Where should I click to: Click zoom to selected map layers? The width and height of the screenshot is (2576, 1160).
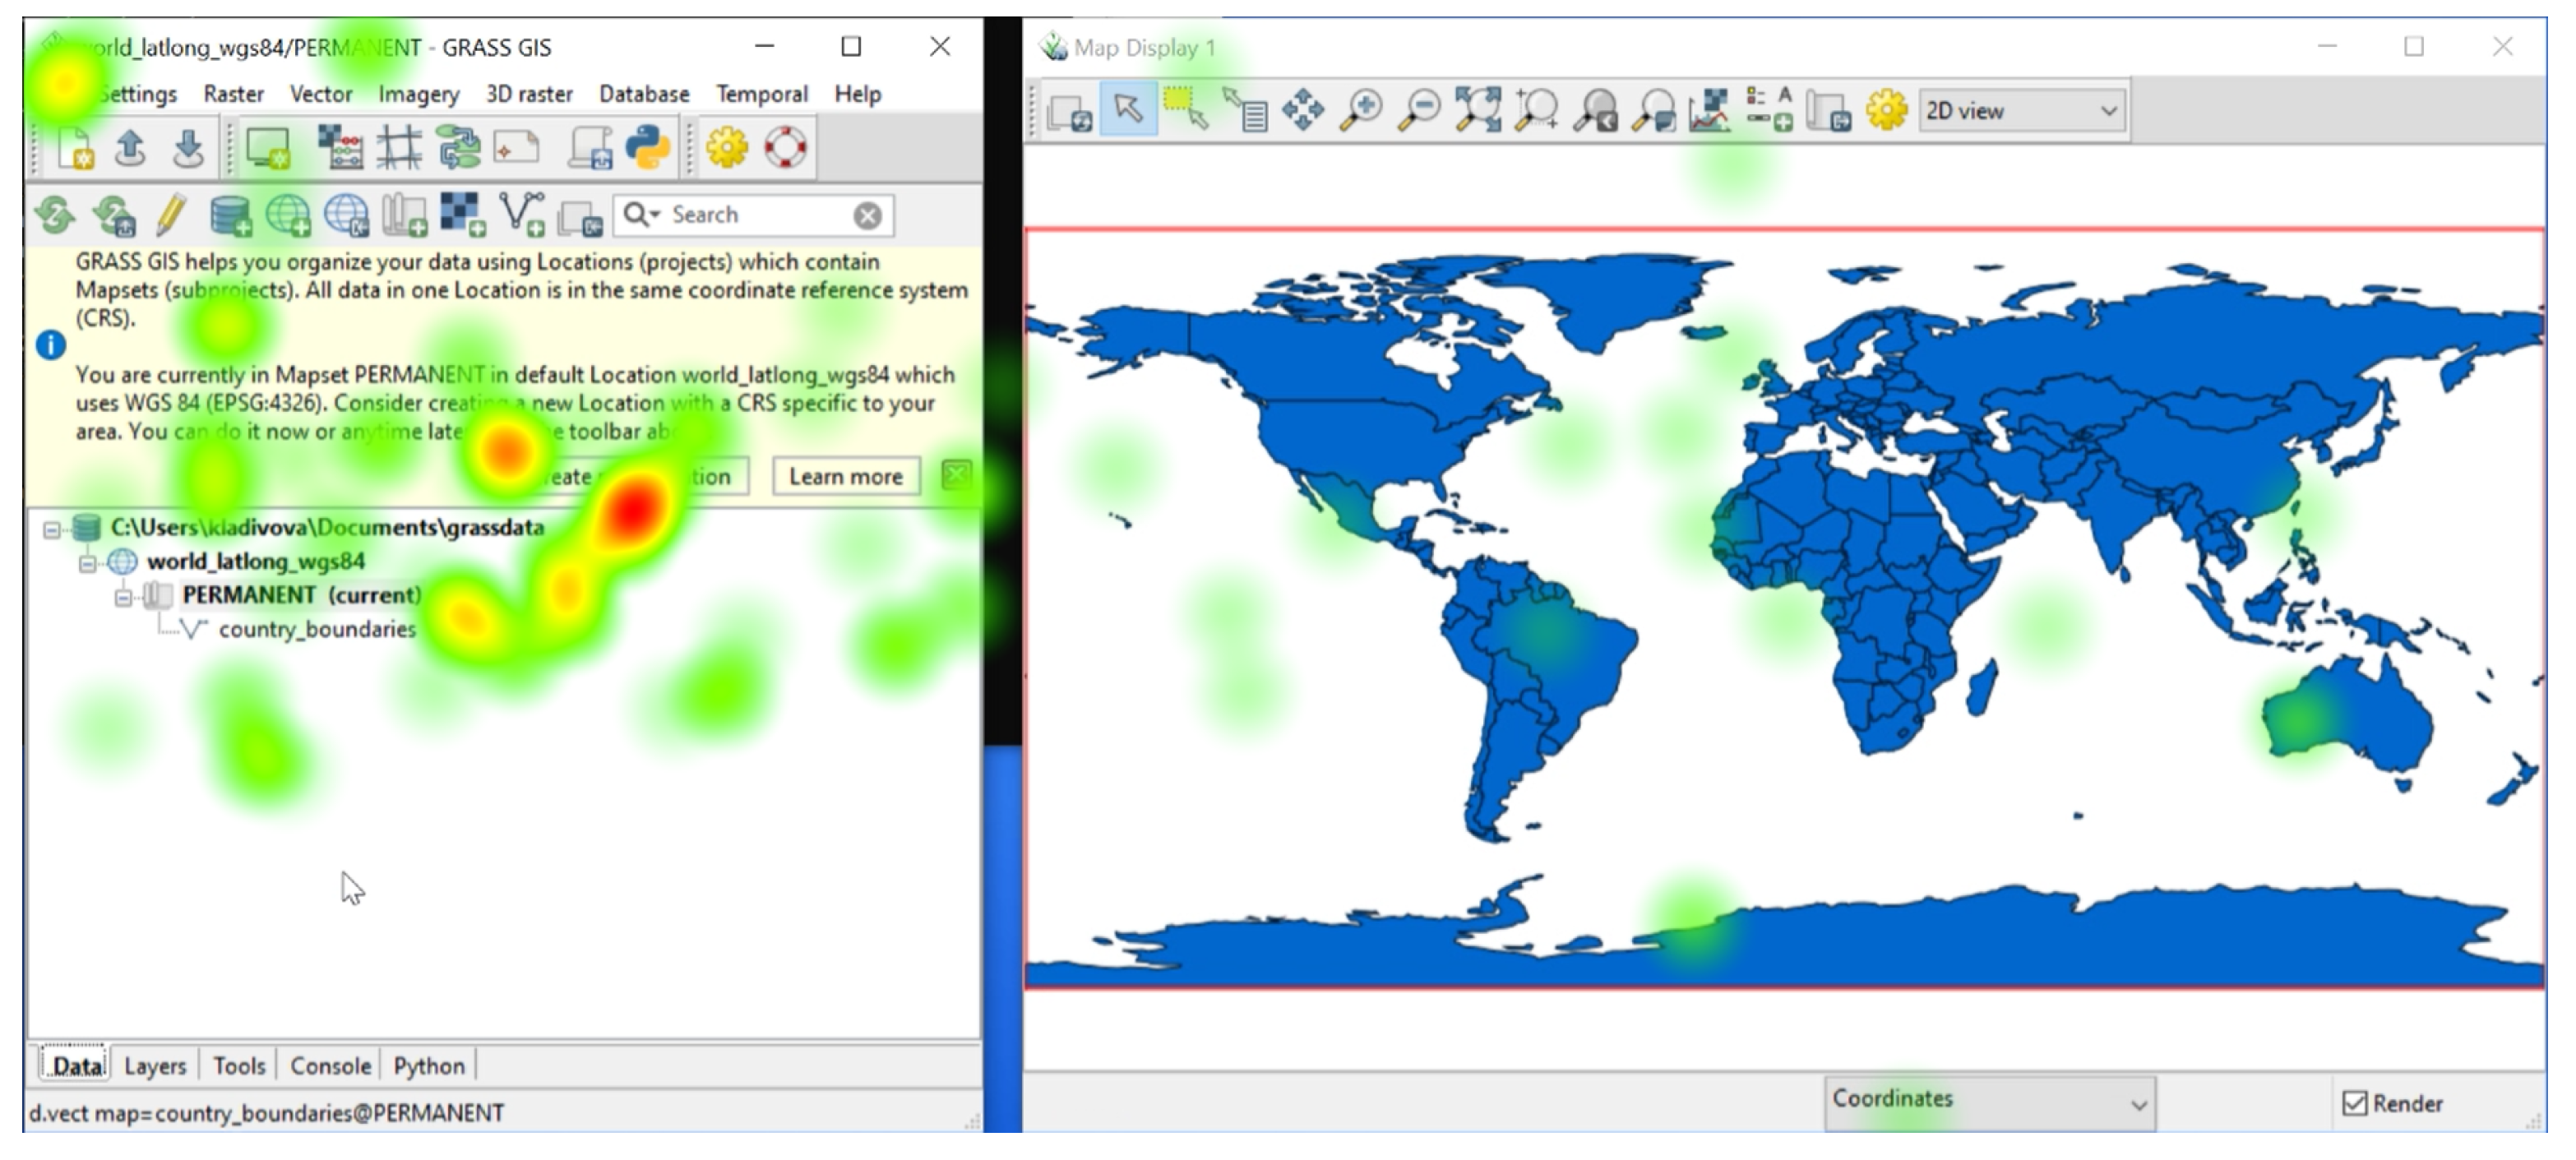pos(1477,110)
